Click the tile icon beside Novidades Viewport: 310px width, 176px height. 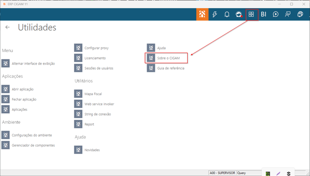pyautogui.click(x=78, y=150)
